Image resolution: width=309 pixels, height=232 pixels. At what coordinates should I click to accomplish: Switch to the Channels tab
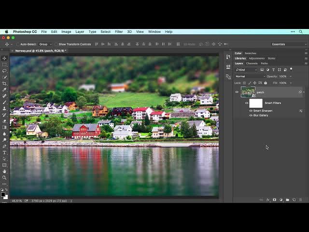252,63
